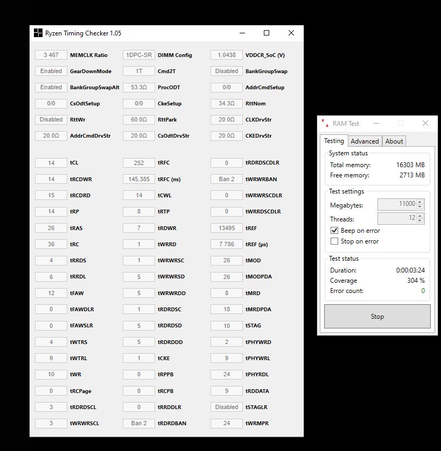The width and height of the screenshot is (441, 451).
Task: Click the Ryzen Timing Checker app icon
Action: tap(38, 33)
